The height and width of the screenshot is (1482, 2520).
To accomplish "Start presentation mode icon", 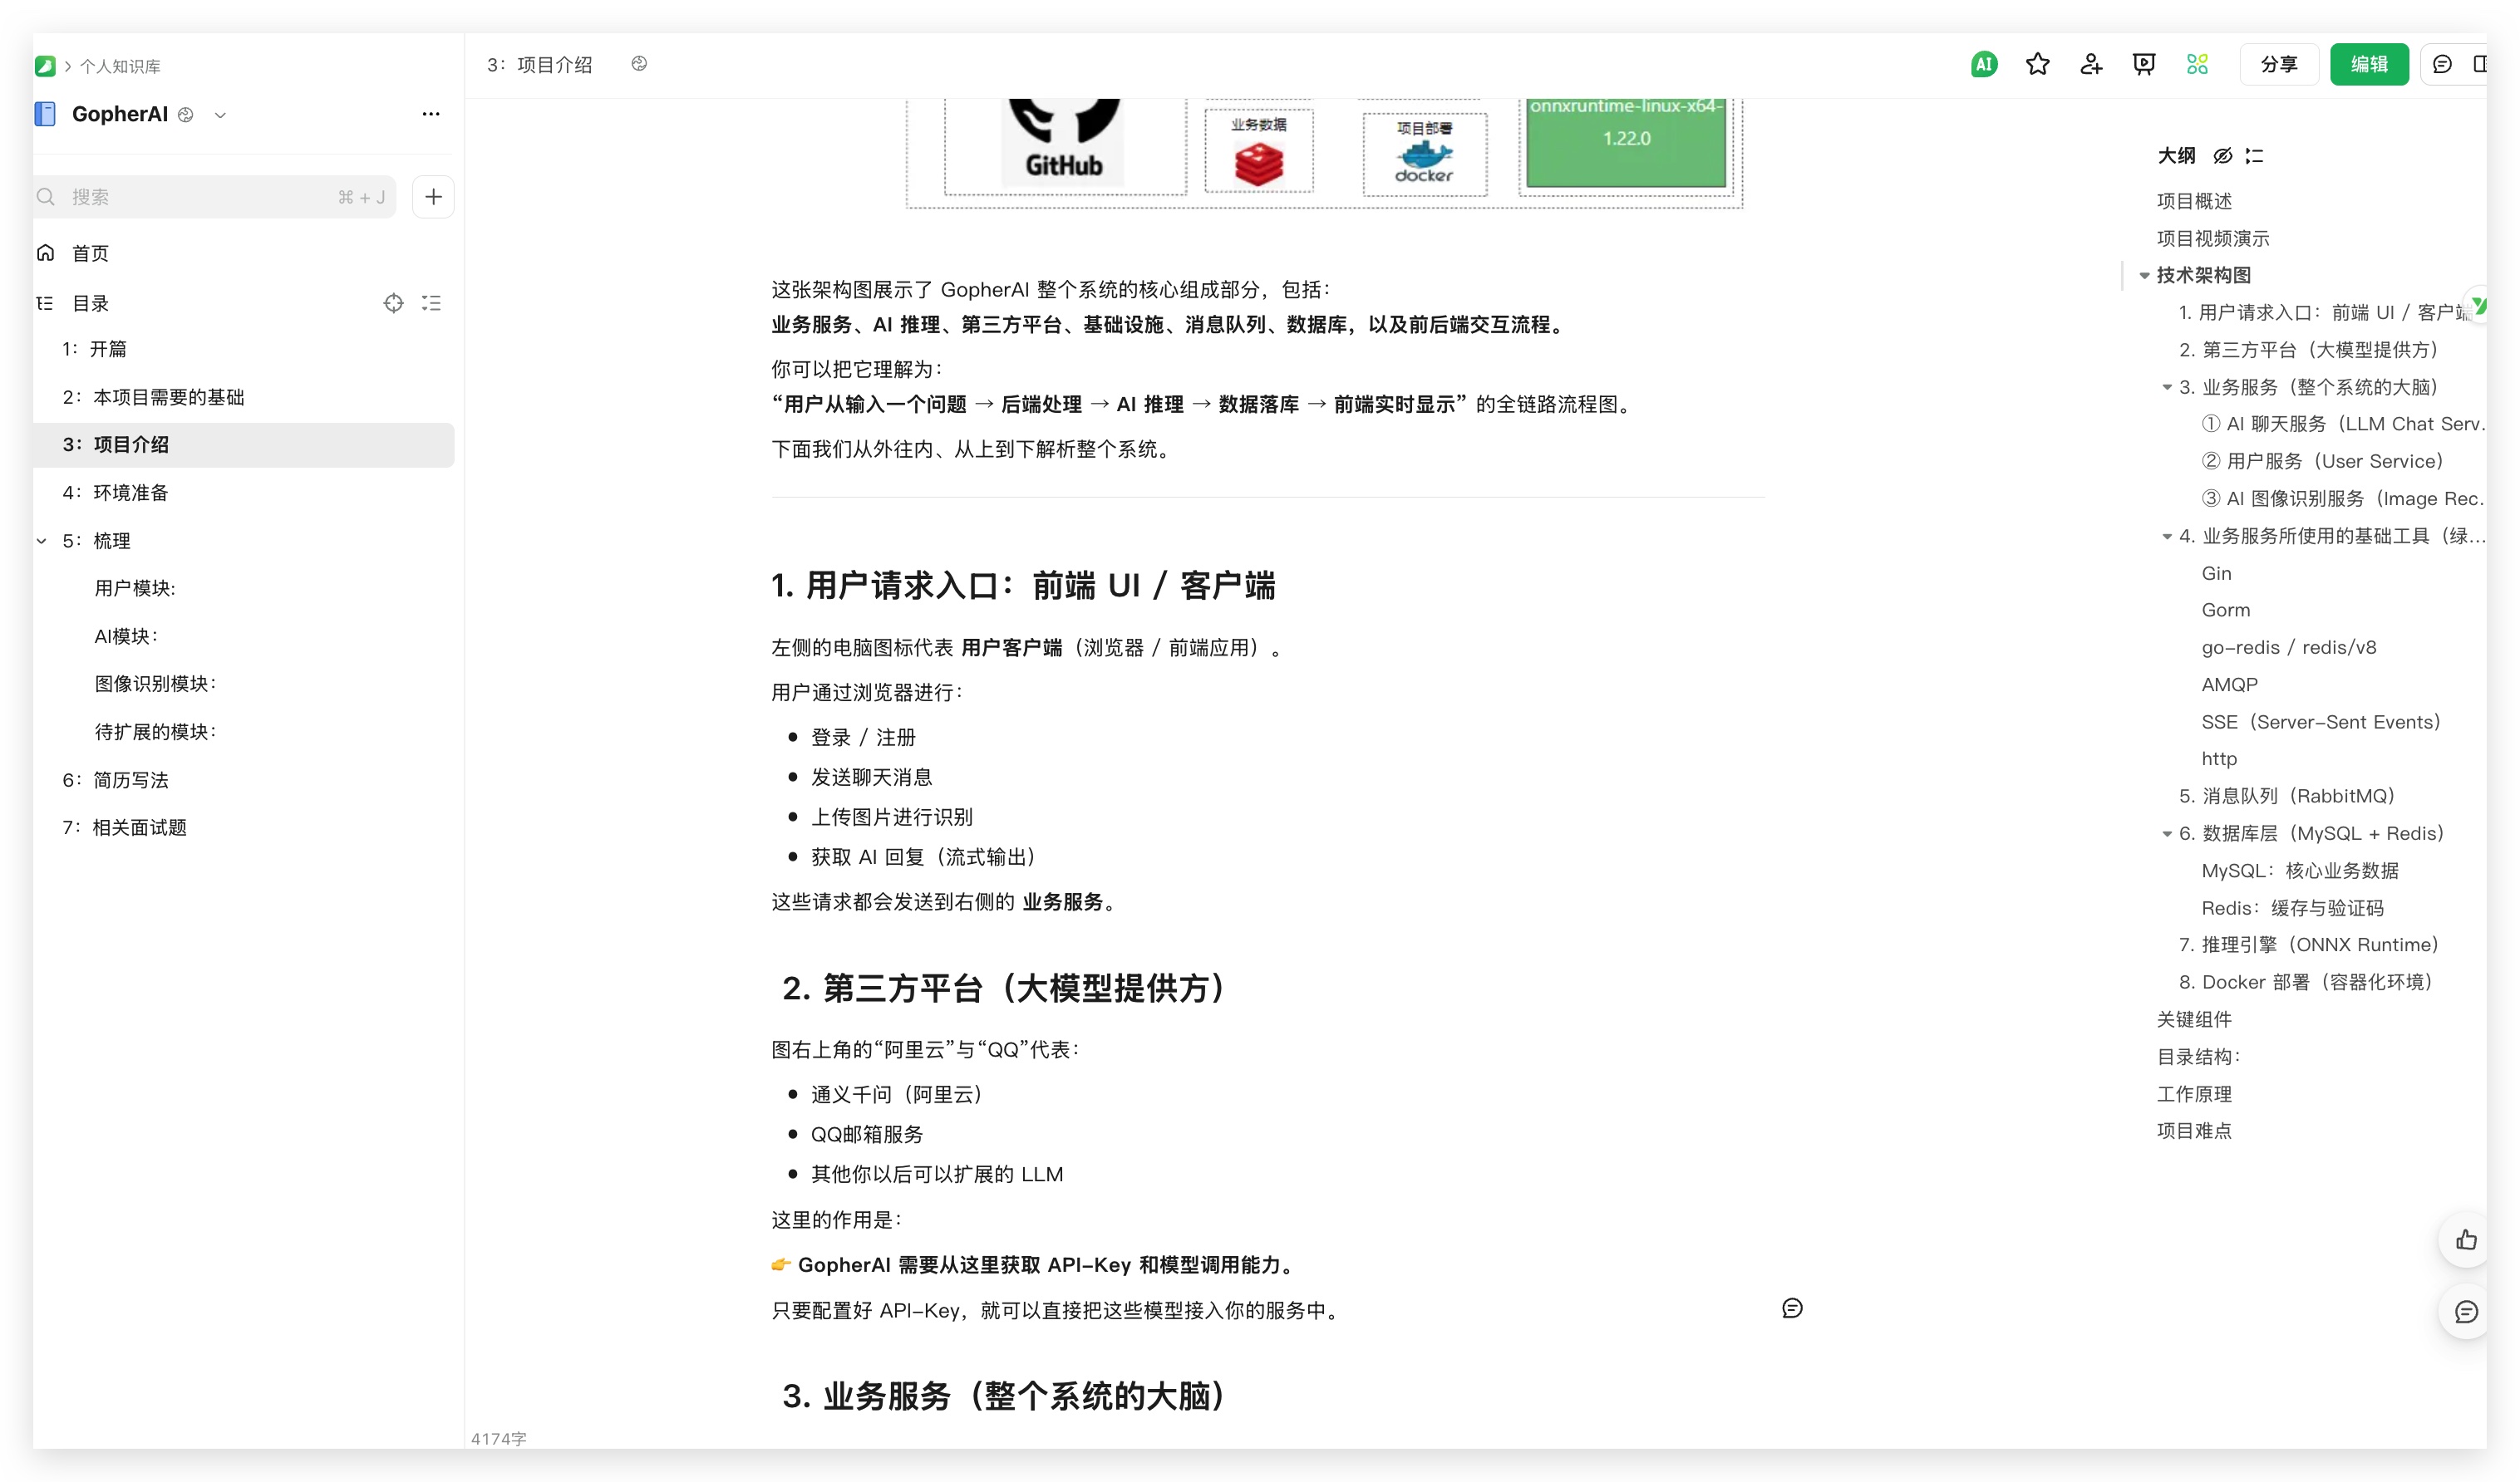I will tap(2144, 65).
